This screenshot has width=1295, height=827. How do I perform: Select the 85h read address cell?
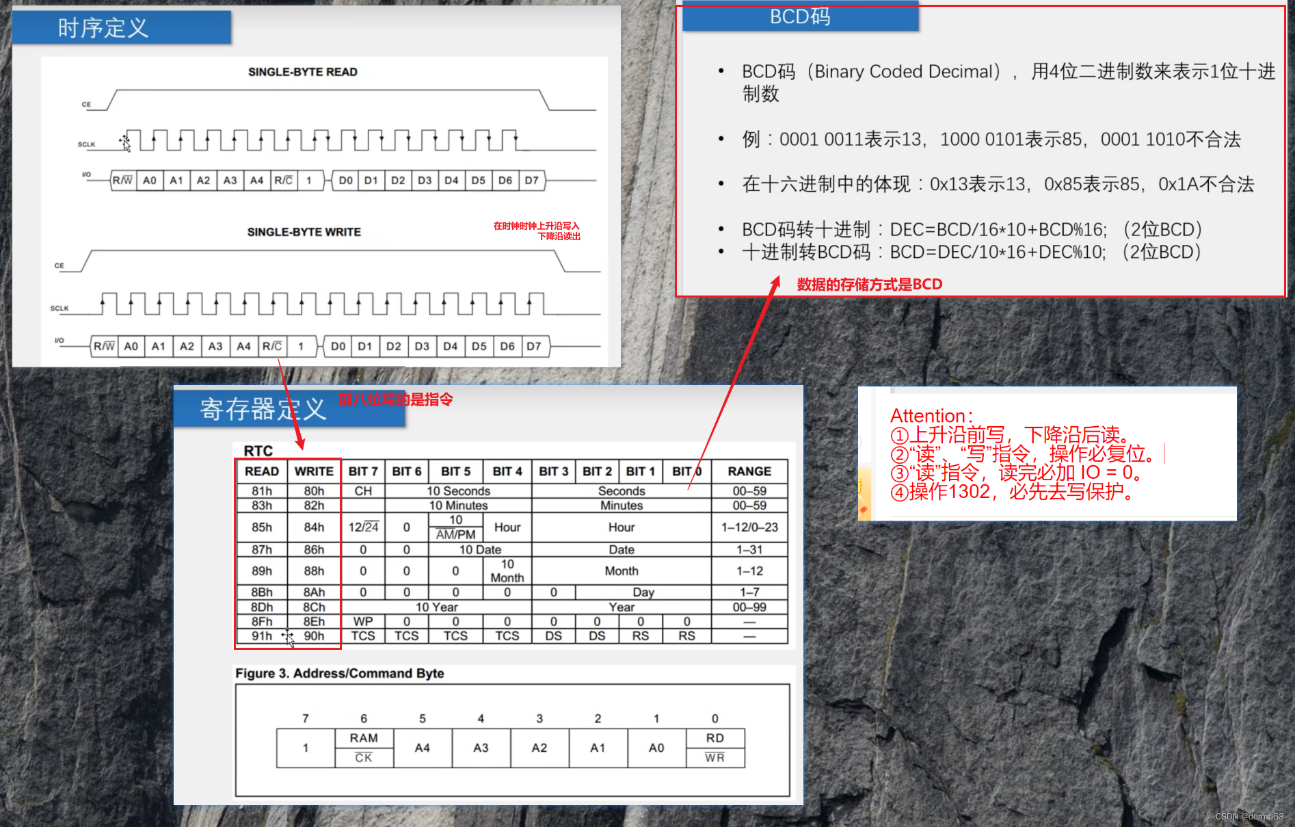(262, 527)
